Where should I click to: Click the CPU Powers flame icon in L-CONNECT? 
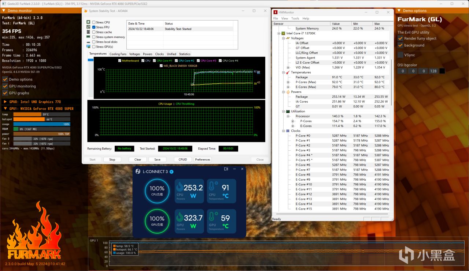180,187
